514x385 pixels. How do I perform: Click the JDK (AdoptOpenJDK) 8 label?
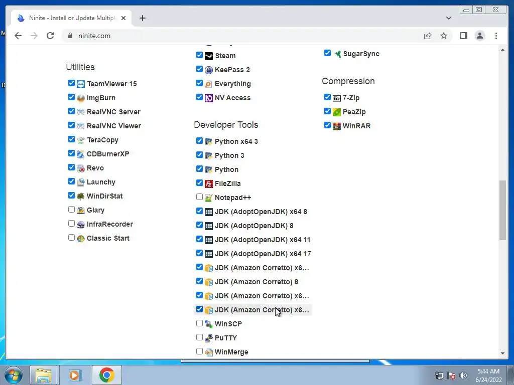point(254,226)
